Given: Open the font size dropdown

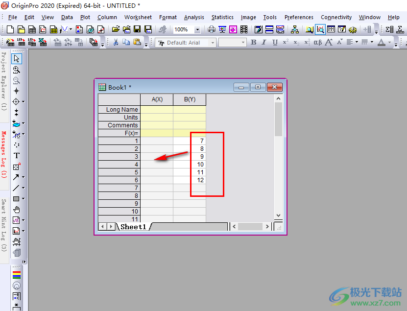Looking at the screenshot, I should (243, 42).
